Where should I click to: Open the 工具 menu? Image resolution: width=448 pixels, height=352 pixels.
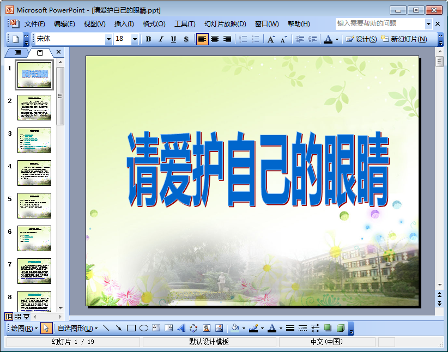(185, 24)
